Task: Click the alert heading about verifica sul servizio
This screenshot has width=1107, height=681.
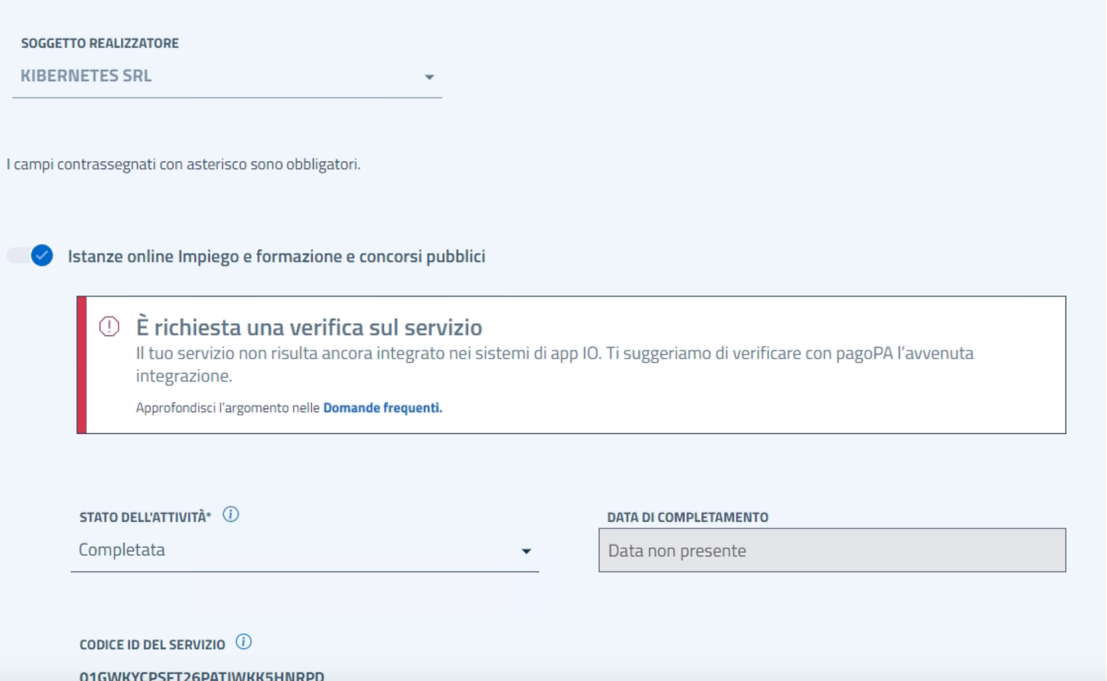Action: [309, 328]
